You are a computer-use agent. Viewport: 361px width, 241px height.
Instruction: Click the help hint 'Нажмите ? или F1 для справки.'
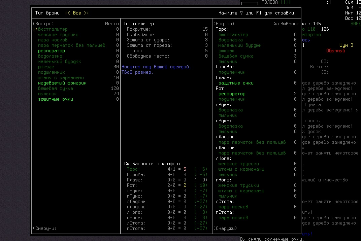(257, 13)
